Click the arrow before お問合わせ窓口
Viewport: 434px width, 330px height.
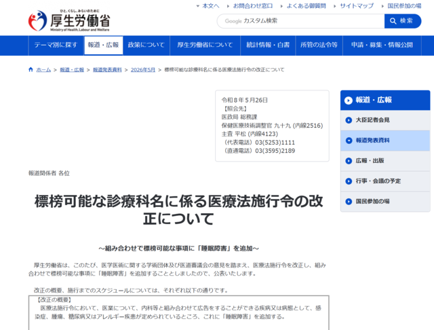pyautogui.click(x=228, y=6)
